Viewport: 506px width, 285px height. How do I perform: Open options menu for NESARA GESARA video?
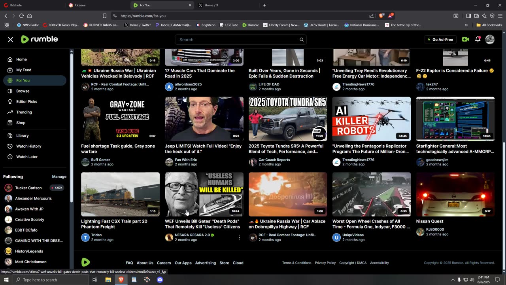click(239, 237)
